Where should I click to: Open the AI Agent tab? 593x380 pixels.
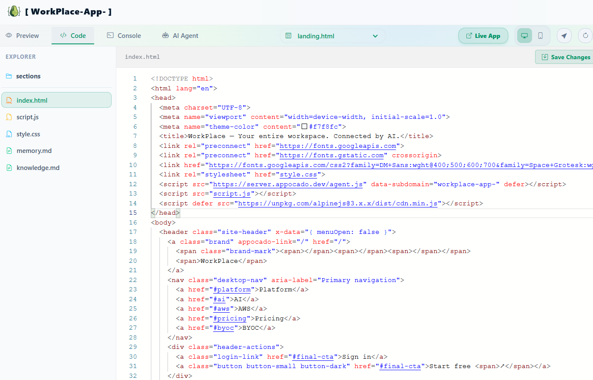(x=180, y=36)
